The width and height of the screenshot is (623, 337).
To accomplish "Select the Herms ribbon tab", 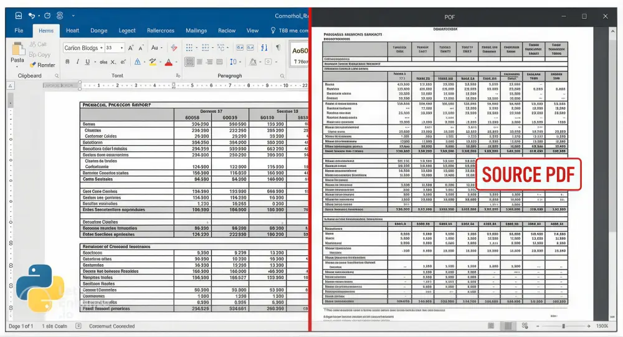I will click(46, 31).
